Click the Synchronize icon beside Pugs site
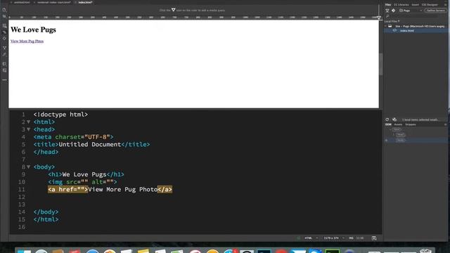450x253 pixels. tap(394, 11)
